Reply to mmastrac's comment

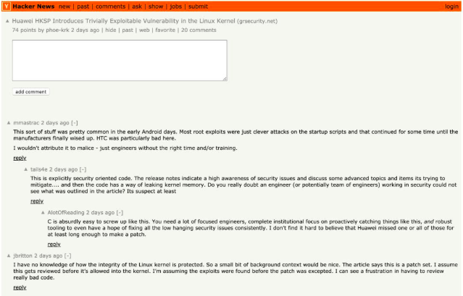(20, 158)
